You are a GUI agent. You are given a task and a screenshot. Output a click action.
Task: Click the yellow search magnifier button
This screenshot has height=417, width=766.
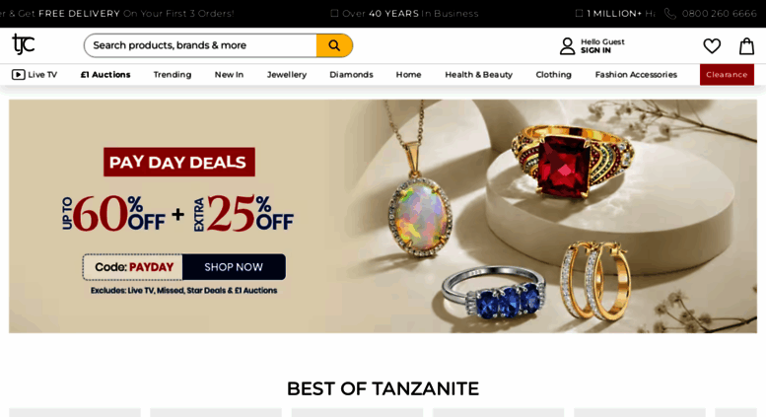pyautogui.click(x=334, y=45)
